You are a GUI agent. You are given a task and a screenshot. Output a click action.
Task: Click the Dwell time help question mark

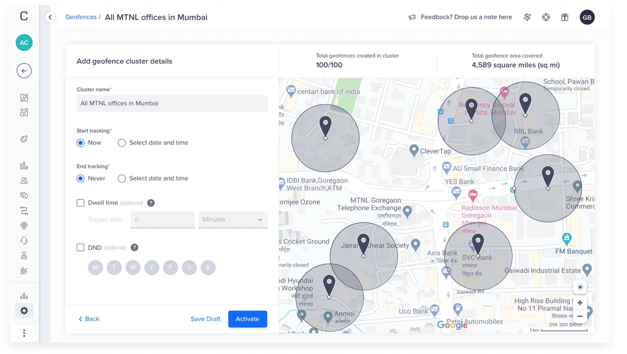click(151, 203)
